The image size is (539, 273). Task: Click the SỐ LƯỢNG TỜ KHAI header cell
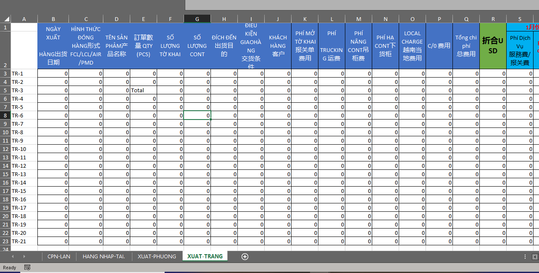click(x=170, y=46)
